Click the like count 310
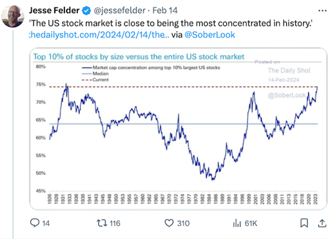The height and width of the screenshot is (239, 329). 184,223
